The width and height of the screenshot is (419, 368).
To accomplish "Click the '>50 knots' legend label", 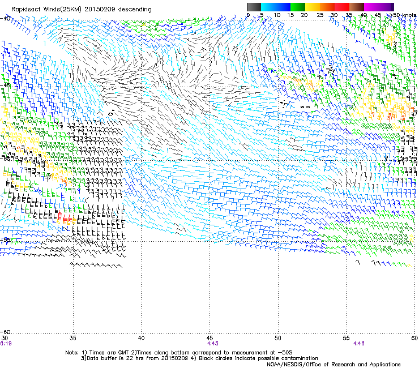I will click(403, 15).
